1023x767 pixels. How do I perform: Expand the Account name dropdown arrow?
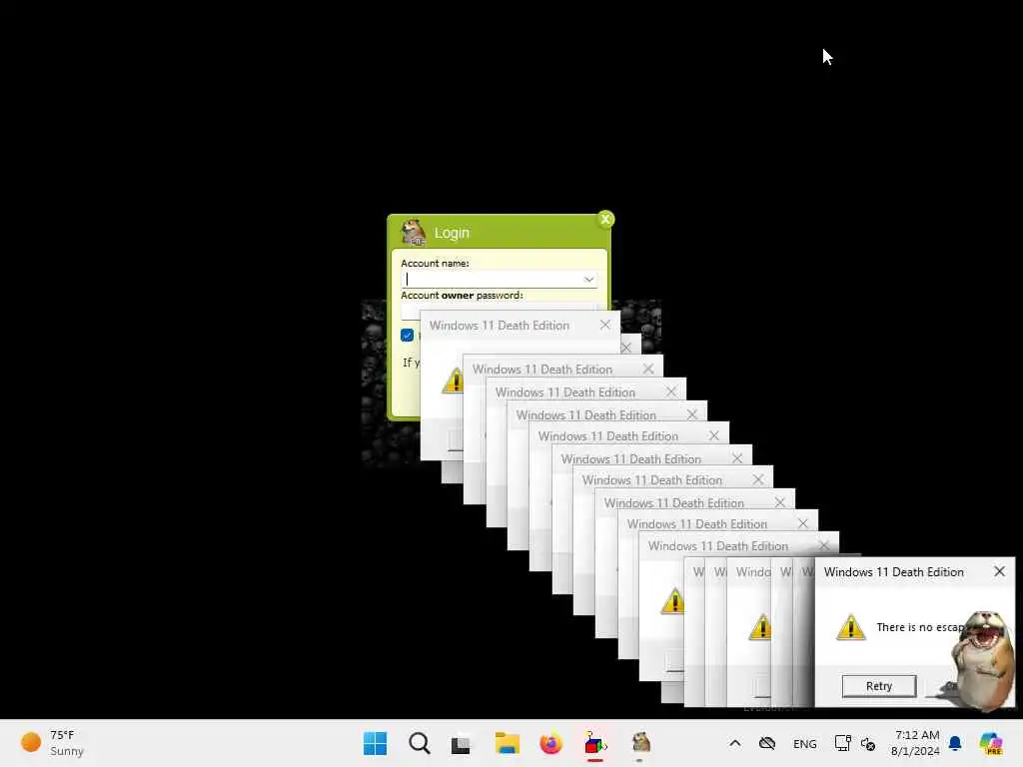tap(588, 280)
